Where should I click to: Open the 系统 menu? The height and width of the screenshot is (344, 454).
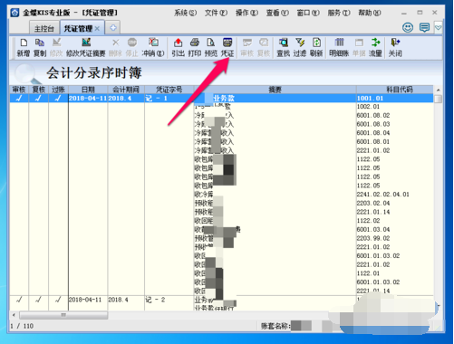click(x=185, y=13)
